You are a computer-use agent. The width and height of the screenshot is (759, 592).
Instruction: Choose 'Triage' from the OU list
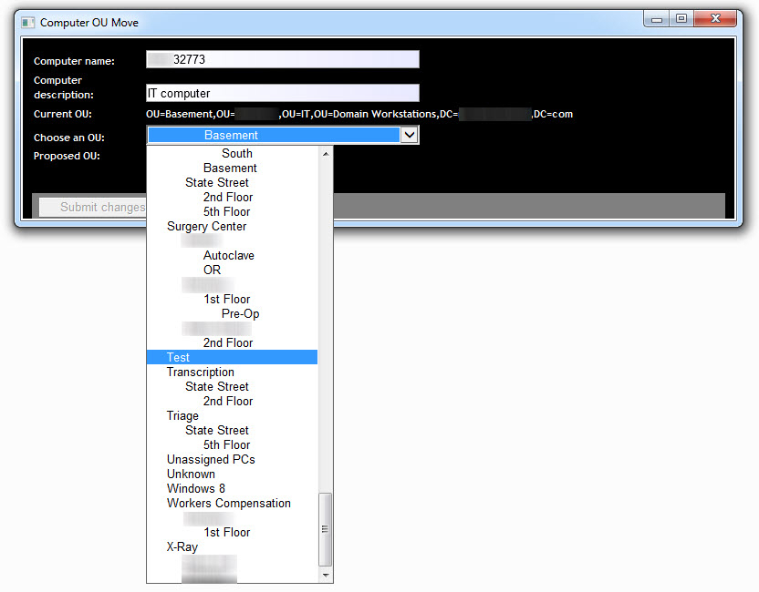pyautogui.click(x=182, y=415)
